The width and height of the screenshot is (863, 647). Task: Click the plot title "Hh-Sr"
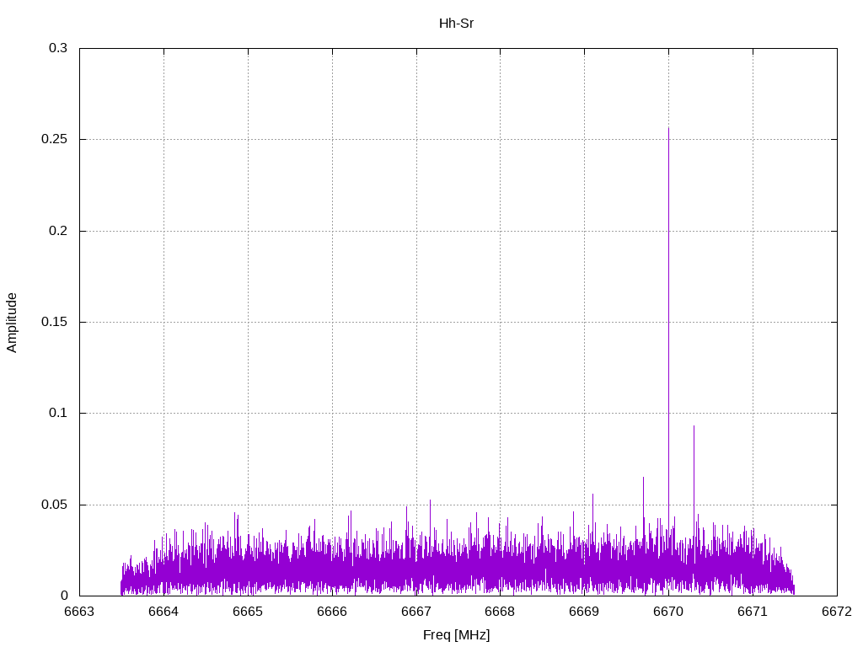(x=456, y=24)
